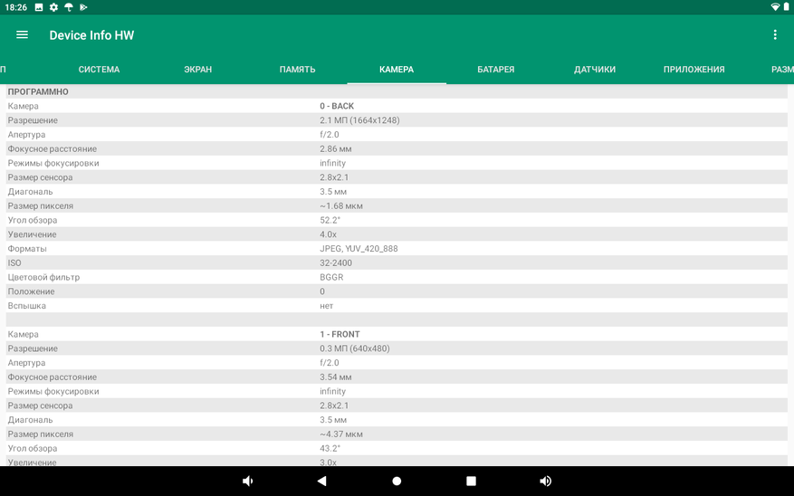
Task: Click the Device Info HW title
Action: (91, 35)
